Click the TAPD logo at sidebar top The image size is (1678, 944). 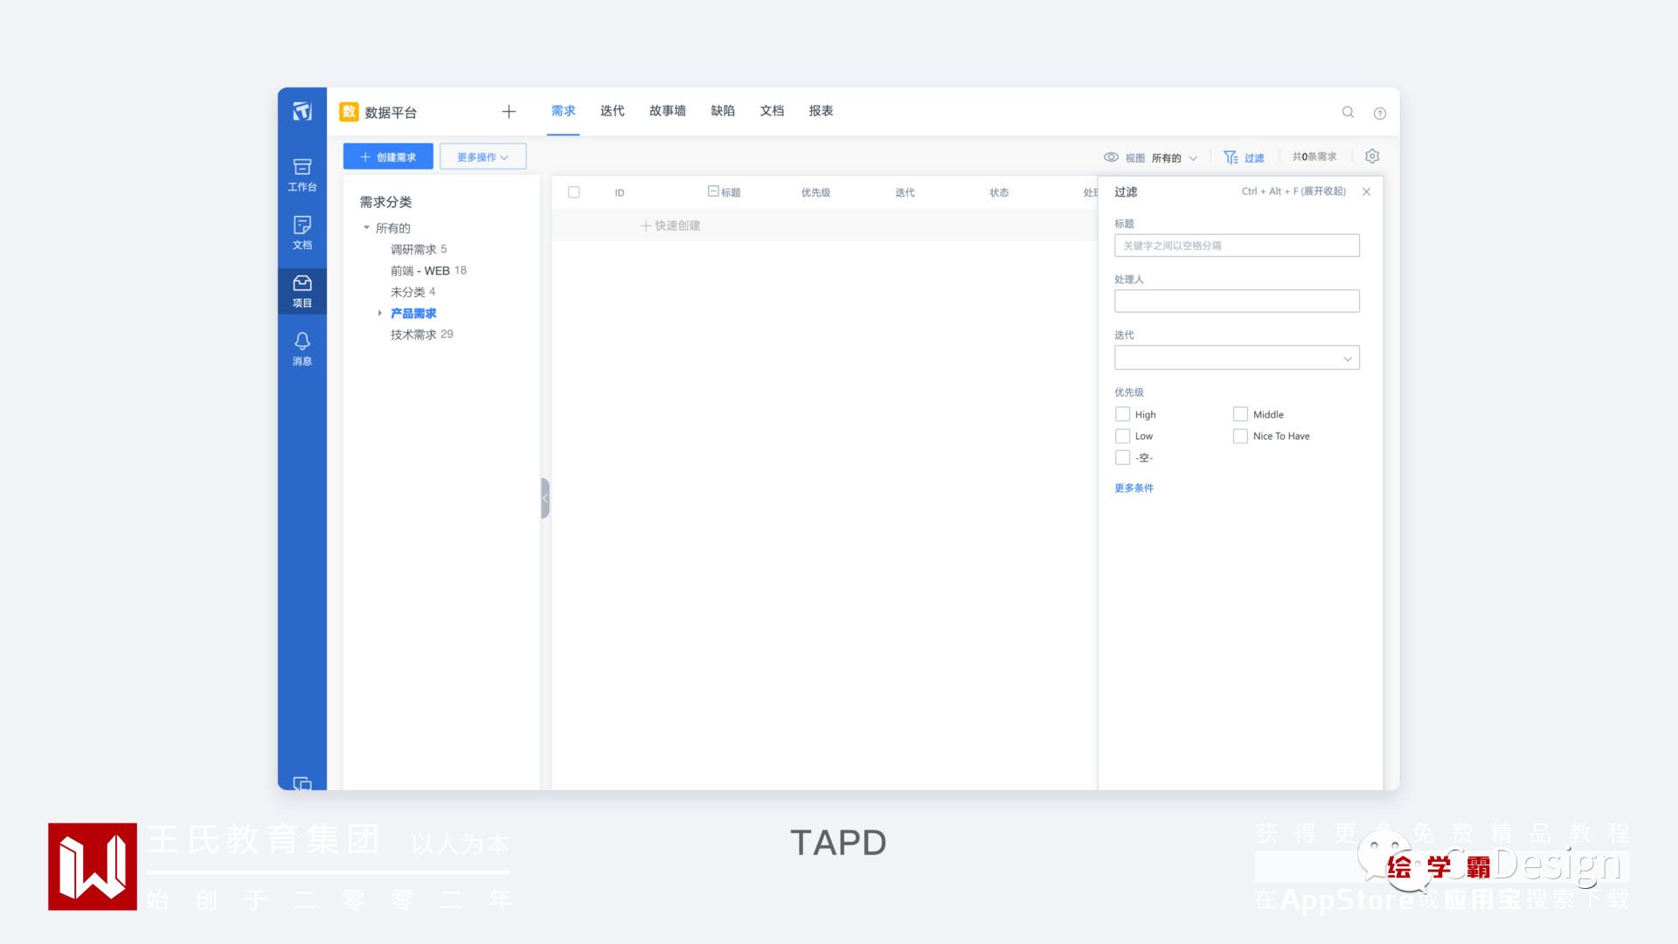click(x=302, y=111)
